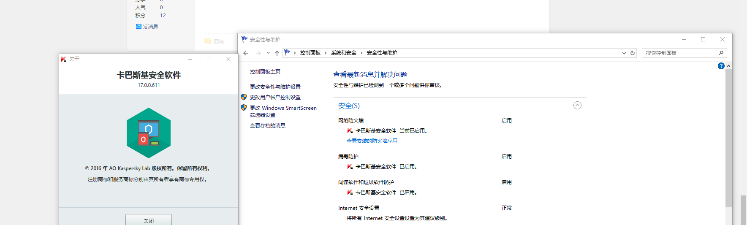Screen dimensions: 747x225
Task: Click the 间谍软件和垃圾软件防护 label
Action: (x=366, y=182)
